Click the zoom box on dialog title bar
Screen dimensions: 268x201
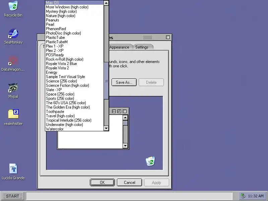168,37
